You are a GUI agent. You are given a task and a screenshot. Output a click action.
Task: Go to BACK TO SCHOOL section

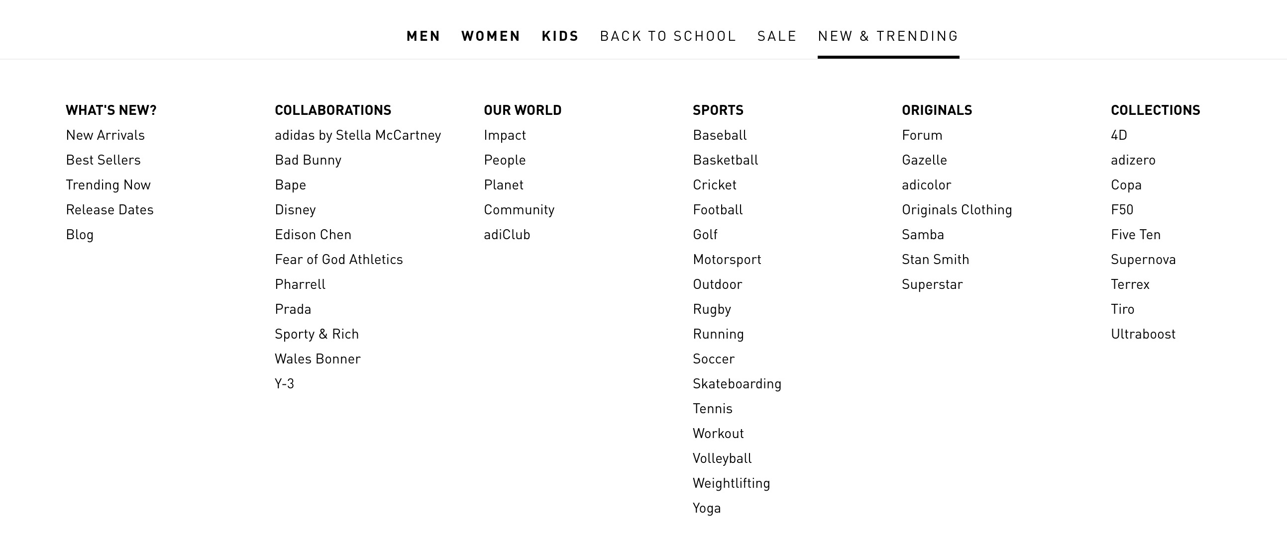(668, 36)
